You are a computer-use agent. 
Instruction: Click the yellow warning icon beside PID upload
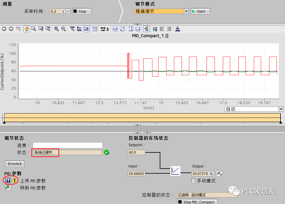14,180
